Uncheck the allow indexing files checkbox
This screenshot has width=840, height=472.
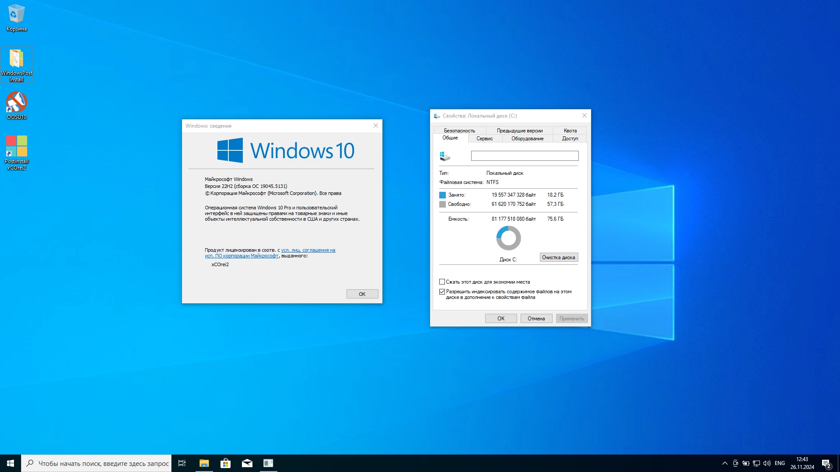pyautogui.click(x=442, y=292)
